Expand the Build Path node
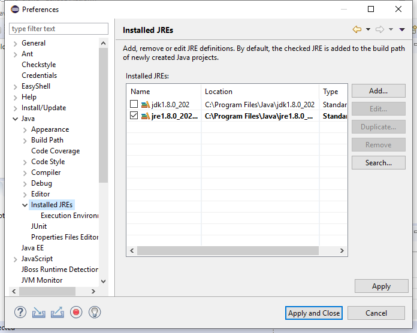The height and width of the screenshot is (333, 417). 25,141
